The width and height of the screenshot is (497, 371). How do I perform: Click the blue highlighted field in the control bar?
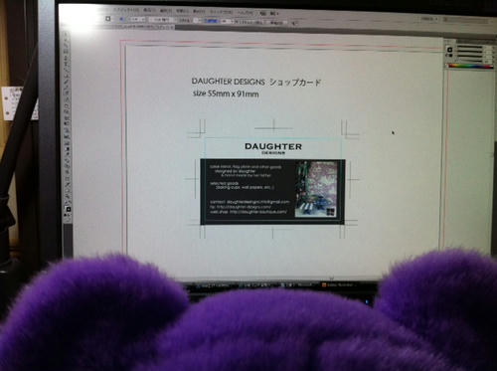coord(212,21)
